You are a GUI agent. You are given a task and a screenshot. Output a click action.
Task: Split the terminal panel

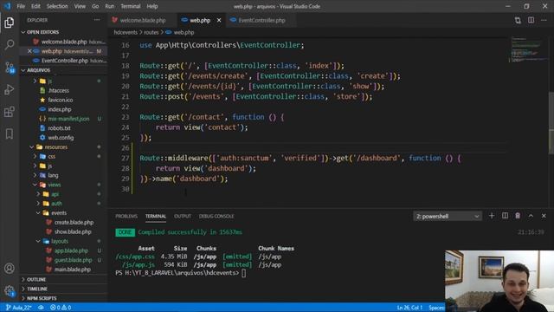(505, 216)
